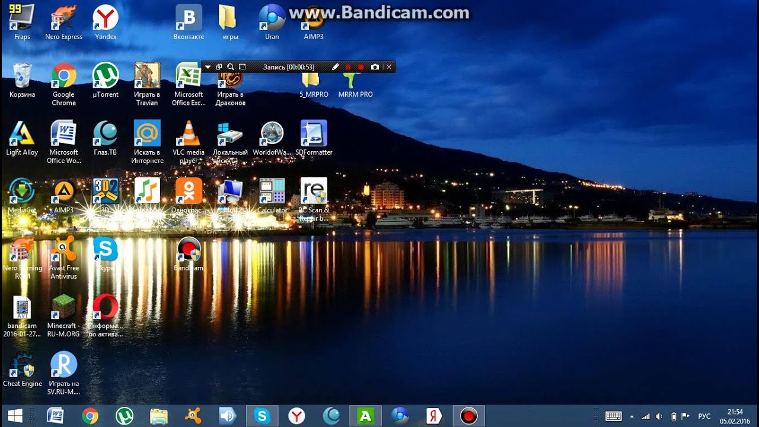Launch the WorldofWarships desktop shortcut
This screenshot has height=427, width=759.
(x=272, y=138)
